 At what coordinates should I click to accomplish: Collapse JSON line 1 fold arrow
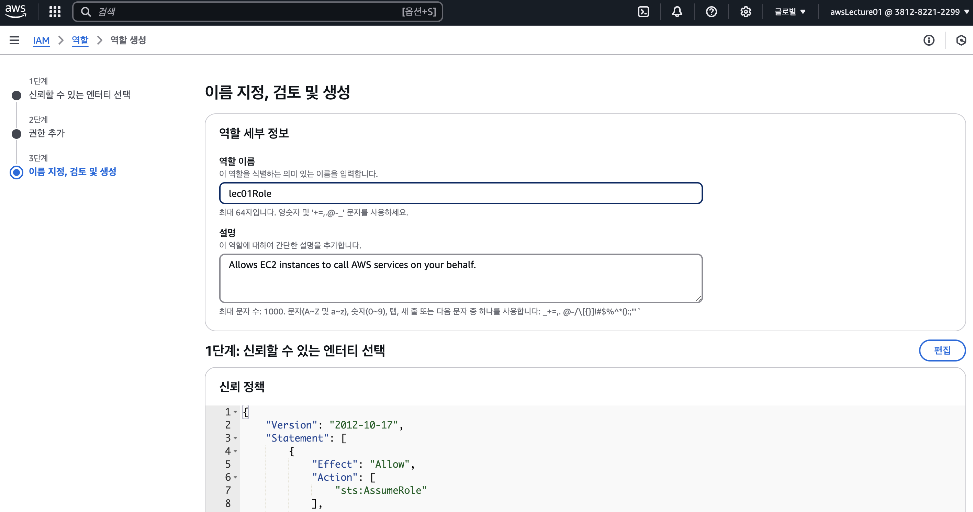[x=235, y=412]
